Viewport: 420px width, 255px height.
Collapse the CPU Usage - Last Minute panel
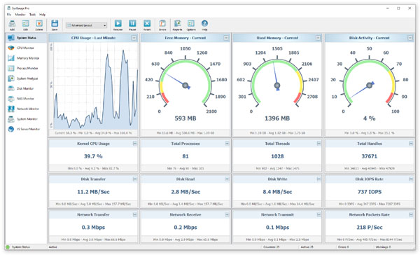134,38
